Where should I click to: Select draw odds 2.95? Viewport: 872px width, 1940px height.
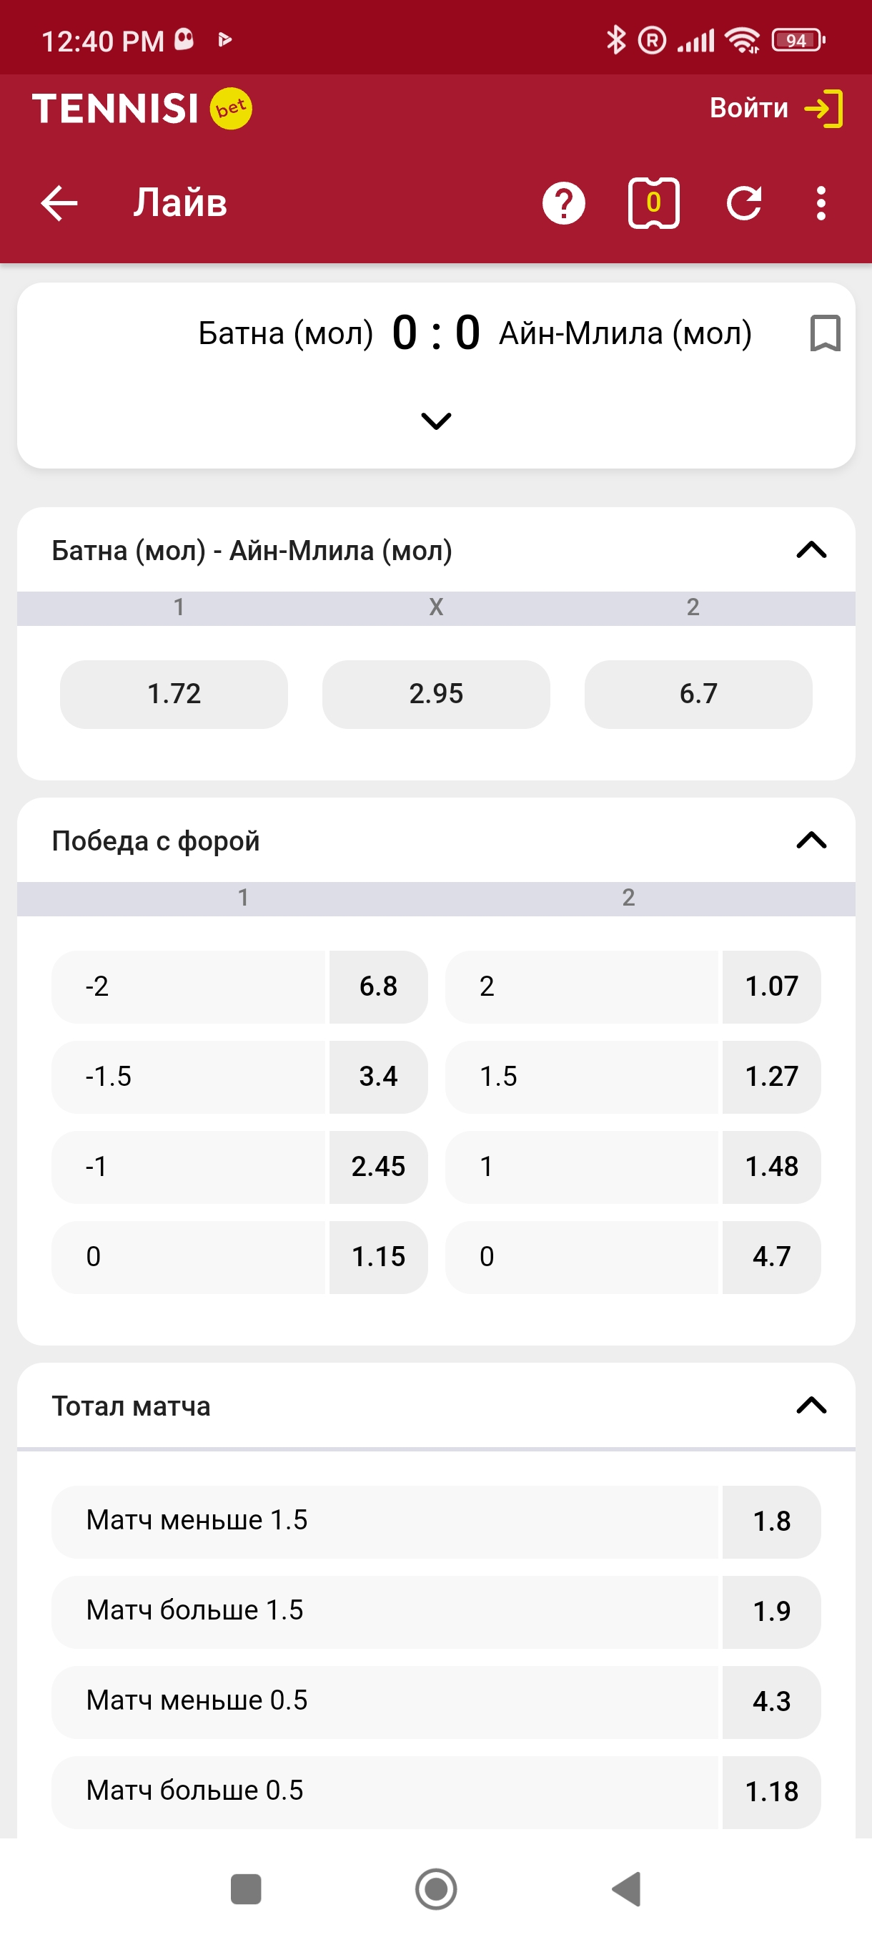pos(435,694)
